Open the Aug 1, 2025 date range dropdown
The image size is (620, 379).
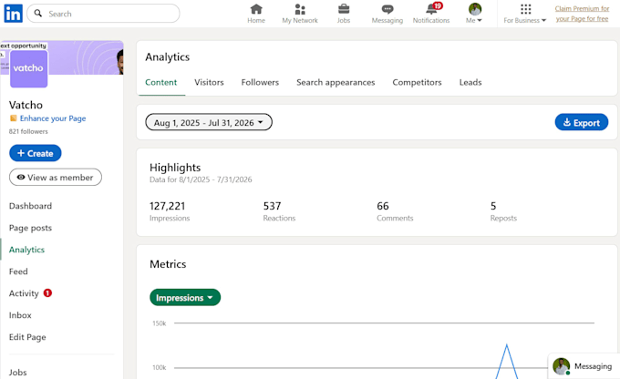point(209,122)
